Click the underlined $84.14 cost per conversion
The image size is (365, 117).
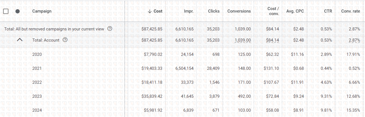tap(272, 40)
